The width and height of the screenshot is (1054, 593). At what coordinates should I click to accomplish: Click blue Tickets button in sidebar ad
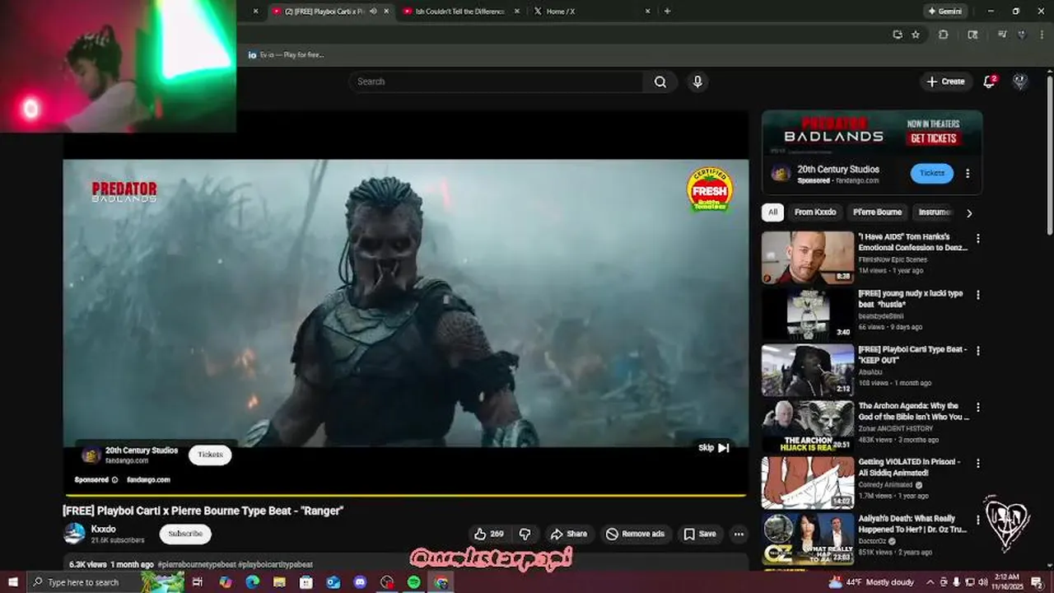(932, 173)
